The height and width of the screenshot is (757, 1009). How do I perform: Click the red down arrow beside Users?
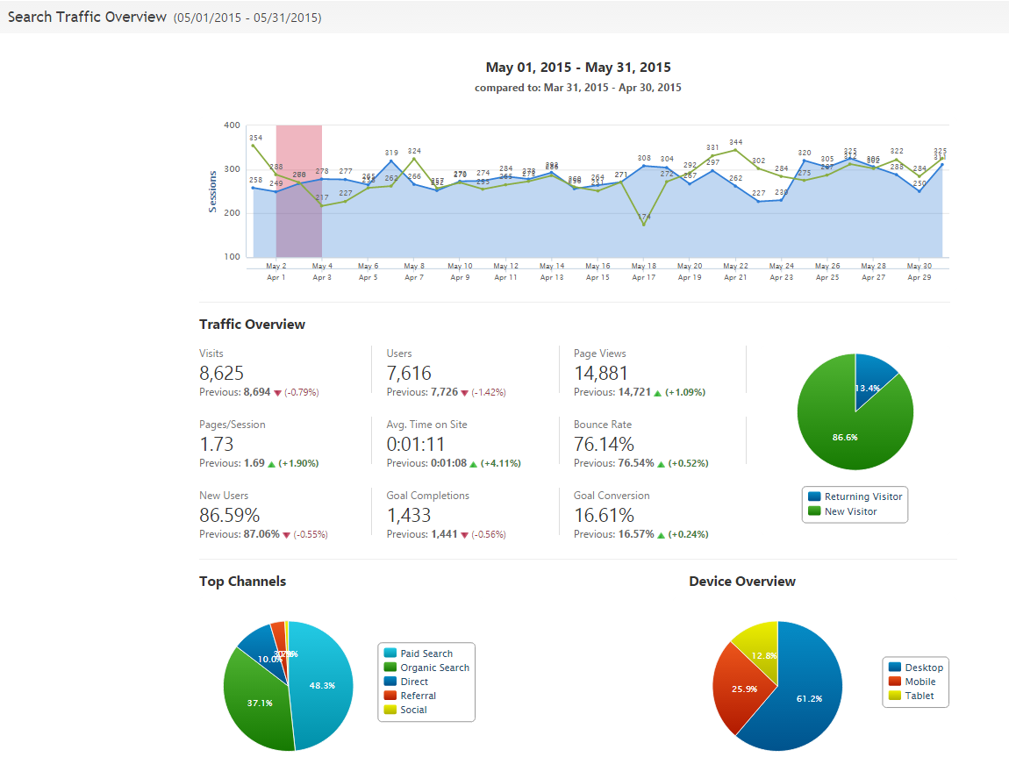(465, 393)
